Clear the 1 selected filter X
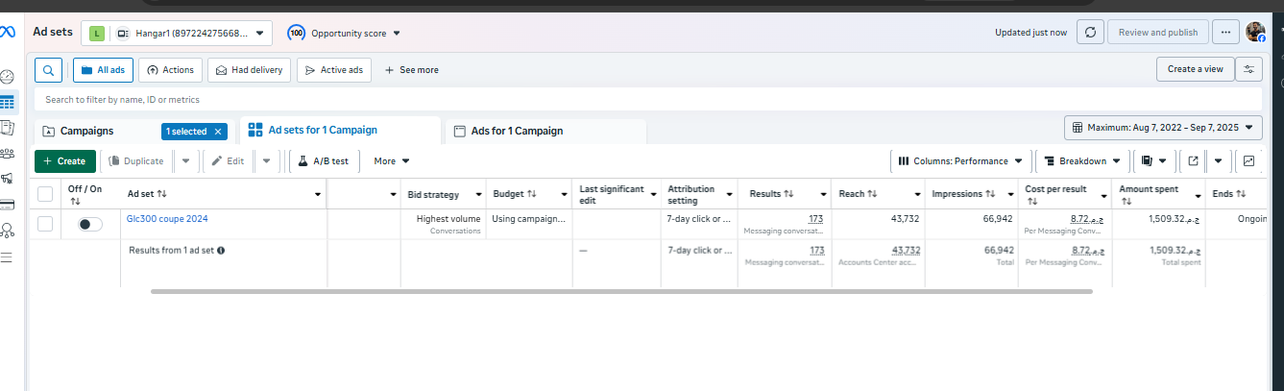The height and width of the screenshot is (391, 1284). tap(218, 132)
